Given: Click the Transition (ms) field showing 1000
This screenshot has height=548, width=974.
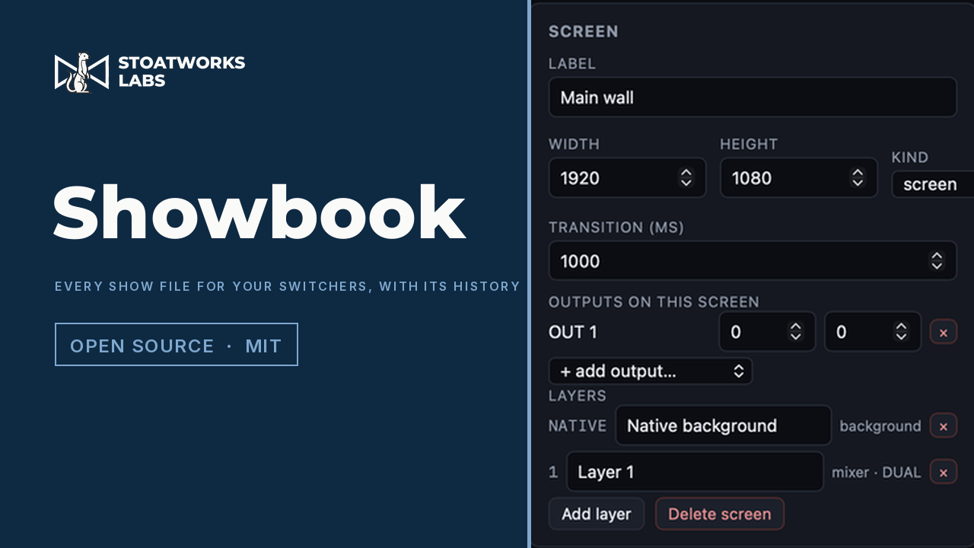Looking at the screenshot, I should click(x=753, y=261).
